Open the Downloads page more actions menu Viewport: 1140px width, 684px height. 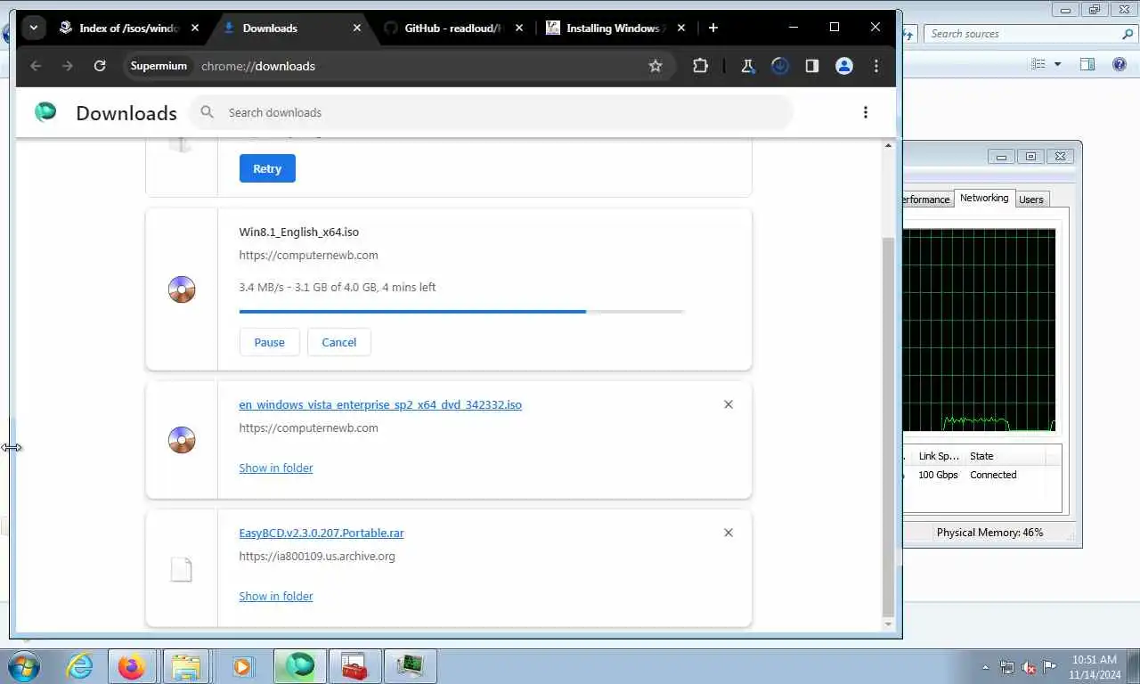[865, 112]
